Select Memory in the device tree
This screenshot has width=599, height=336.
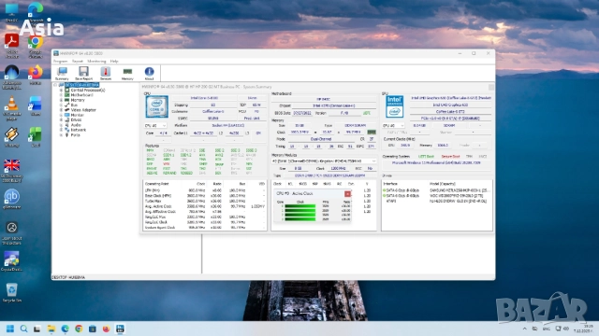click(78, 100)
